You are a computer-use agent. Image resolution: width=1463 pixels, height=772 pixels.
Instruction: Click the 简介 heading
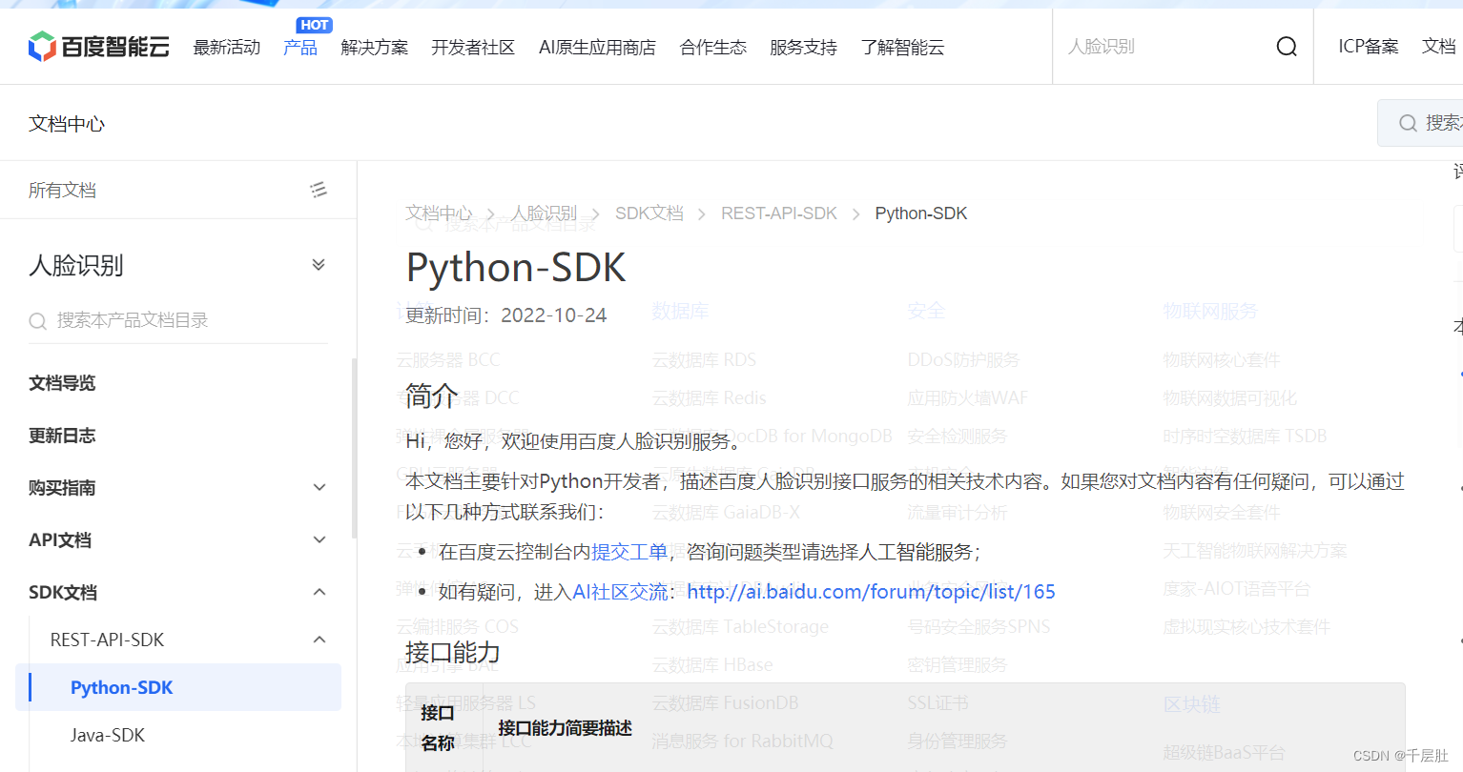432,396
